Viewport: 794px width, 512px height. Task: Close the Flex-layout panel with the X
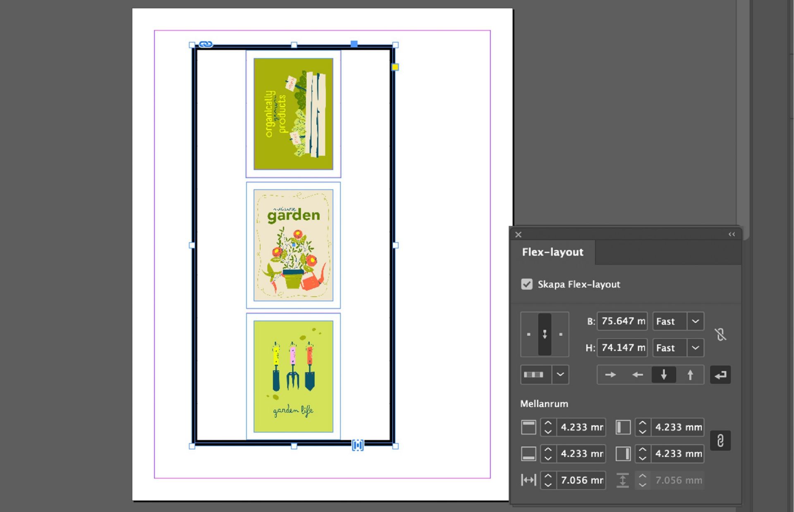(x=518, y=234)
